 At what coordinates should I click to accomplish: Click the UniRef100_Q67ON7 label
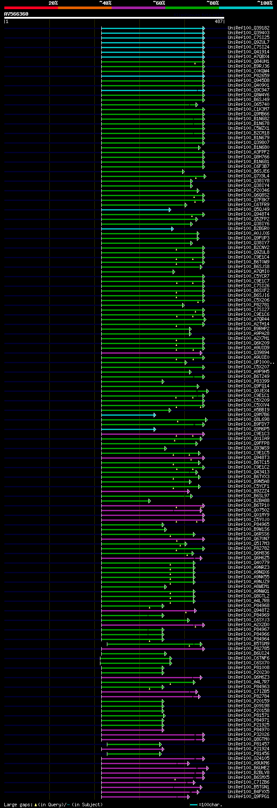(248, 539)
